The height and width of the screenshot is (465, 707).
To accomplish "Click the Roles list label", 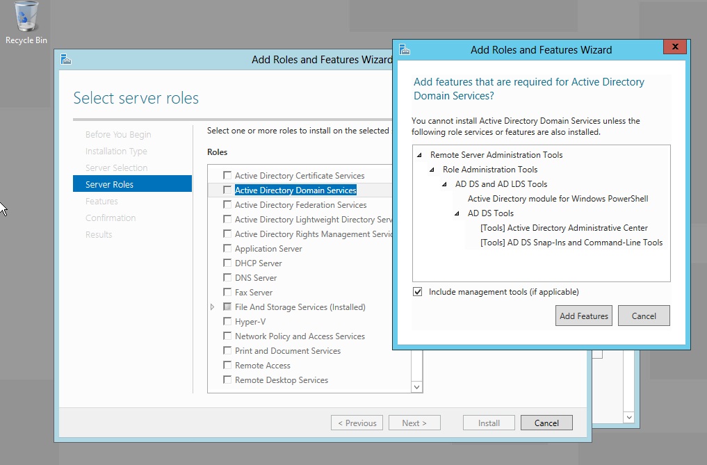I will click(x=217, y=152).
